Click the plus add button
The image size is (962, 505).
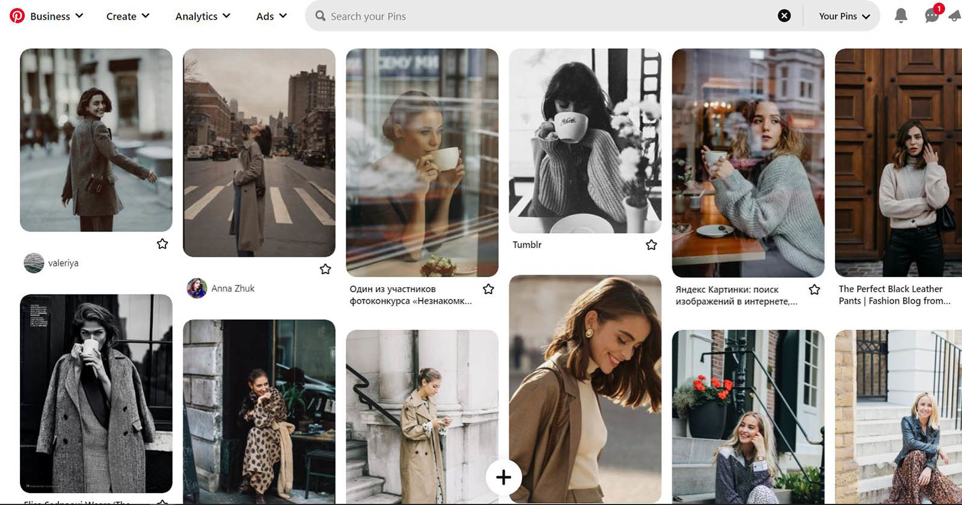503,477
